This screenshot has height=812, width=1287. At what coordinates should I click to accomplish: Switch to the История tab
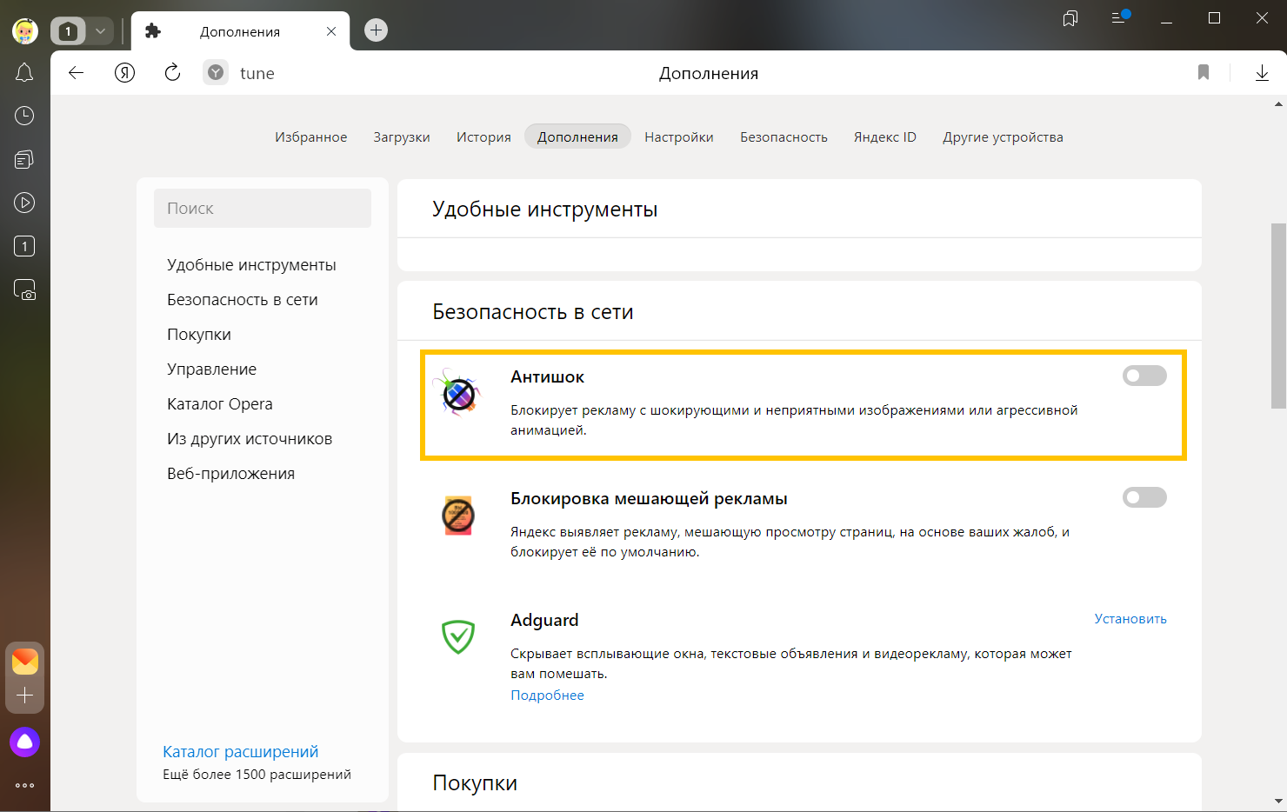click(483, 136)
